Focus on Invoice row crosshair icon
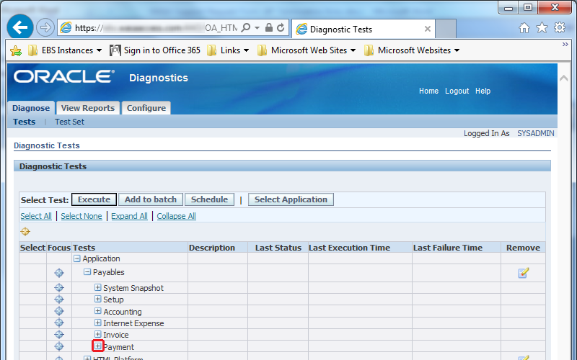 [x=59, y=334]
